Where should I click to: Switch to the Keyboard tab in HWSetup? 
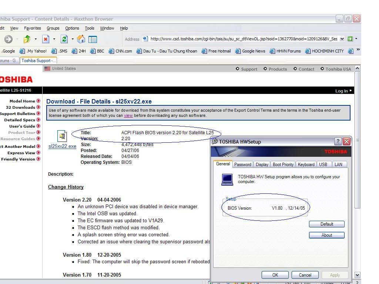tap(306, 165)
